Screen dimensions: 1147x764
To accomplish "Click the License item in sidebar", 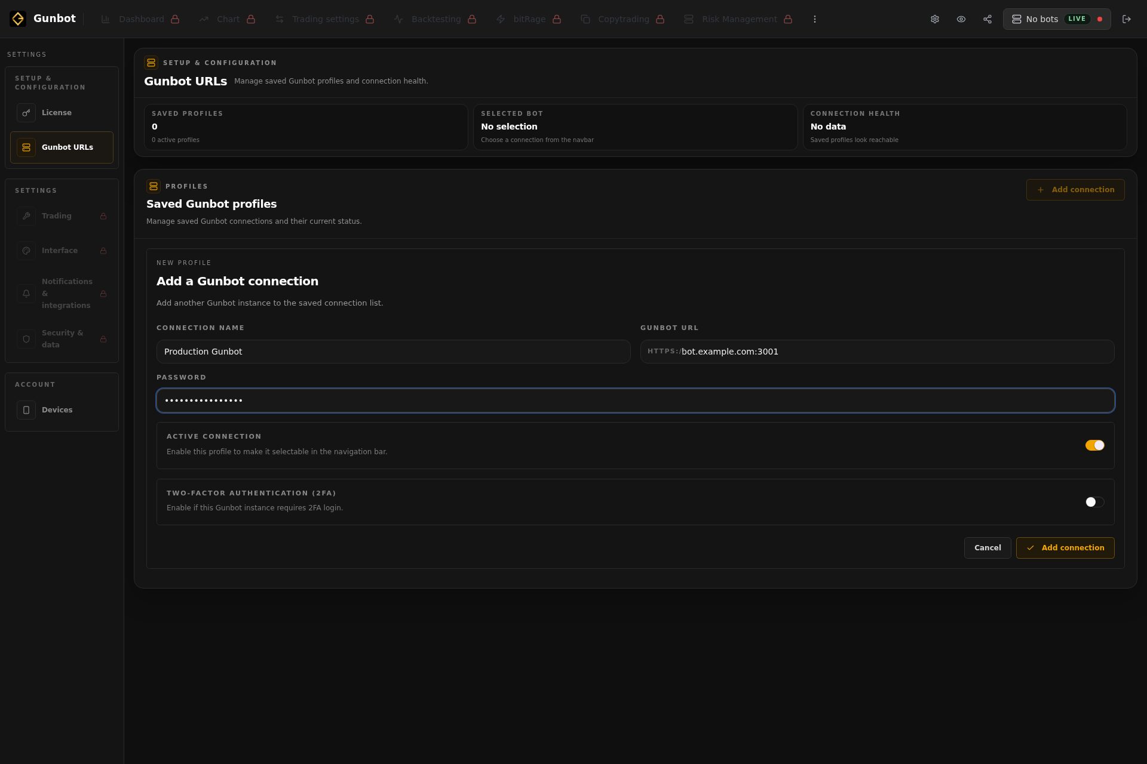I will coord(62,113).
